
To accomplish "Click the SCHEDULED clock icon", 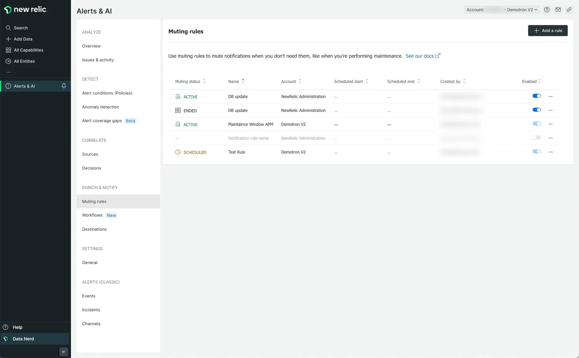I will pos(178,152).
